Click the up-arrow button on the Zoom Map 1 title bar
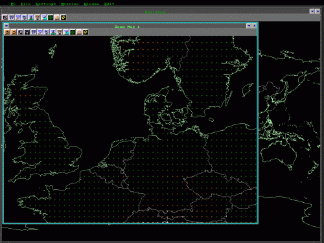 pos(254,26)
